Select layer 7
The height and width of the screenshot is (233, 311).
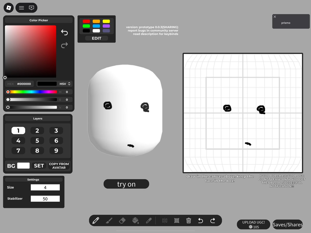18,151
